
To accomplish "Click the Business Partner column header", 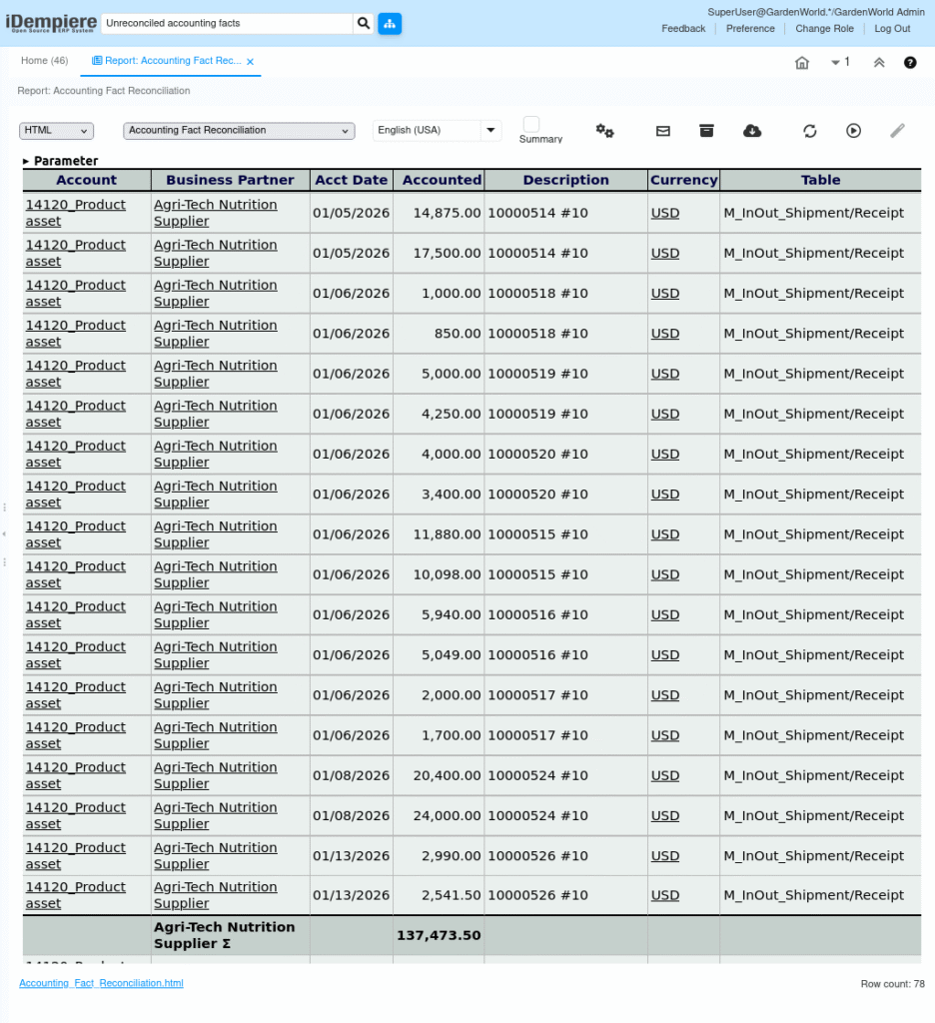I will [x=230, y=180].
